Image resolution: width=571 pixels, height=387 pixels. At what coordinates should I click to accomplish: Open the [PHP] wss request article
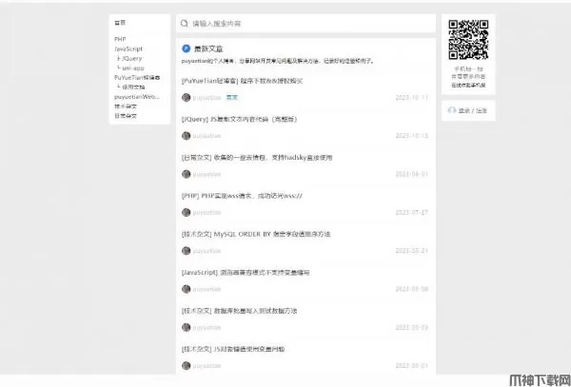[x=242, y=196]
